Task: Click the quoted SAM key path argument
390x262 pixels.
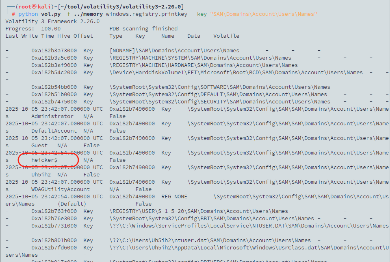Action: 264,14
